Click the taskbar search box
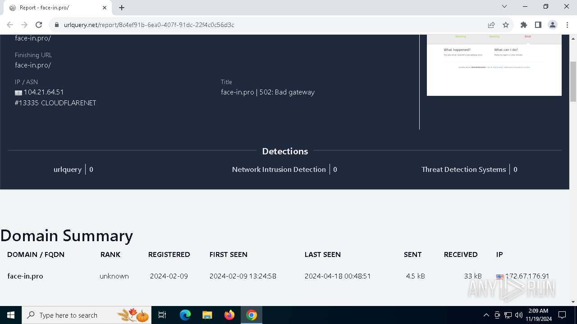This screenshot has width=577, height=324. coord(87,315)
